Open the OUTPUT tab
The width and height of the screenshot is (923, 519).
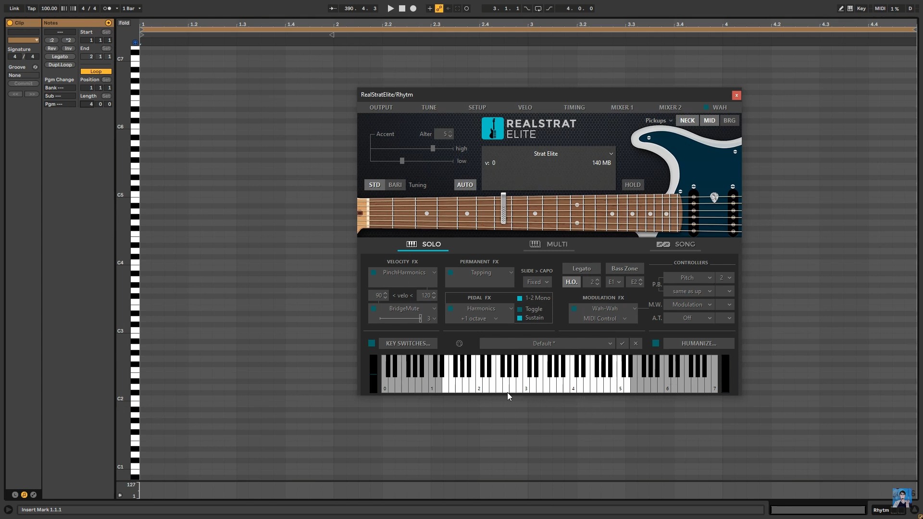[x=381, y=108]
